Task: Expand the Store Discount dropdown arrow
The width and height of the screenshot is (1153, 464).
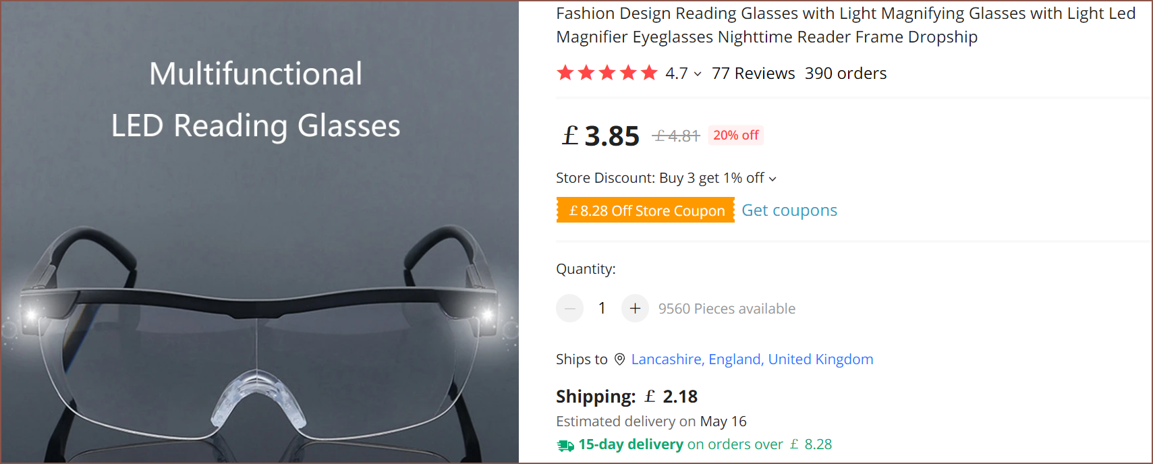Action: (x=772, y=179)
